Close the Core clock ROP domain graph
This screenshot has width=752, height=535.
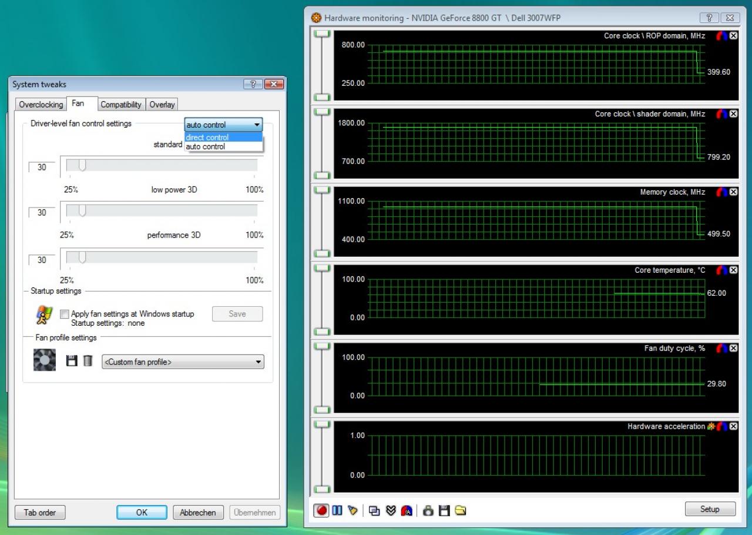[733, 36]
